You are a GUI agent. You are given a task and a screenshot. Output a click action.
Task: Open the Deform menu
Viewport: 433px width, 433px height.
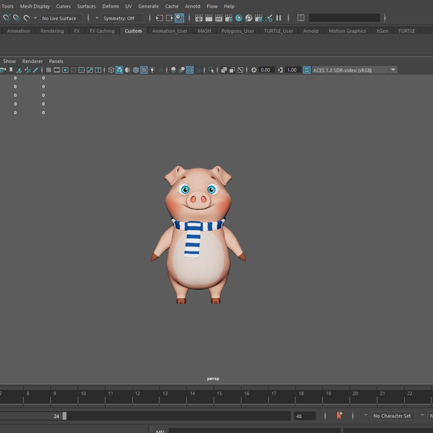tap(111, 6)
